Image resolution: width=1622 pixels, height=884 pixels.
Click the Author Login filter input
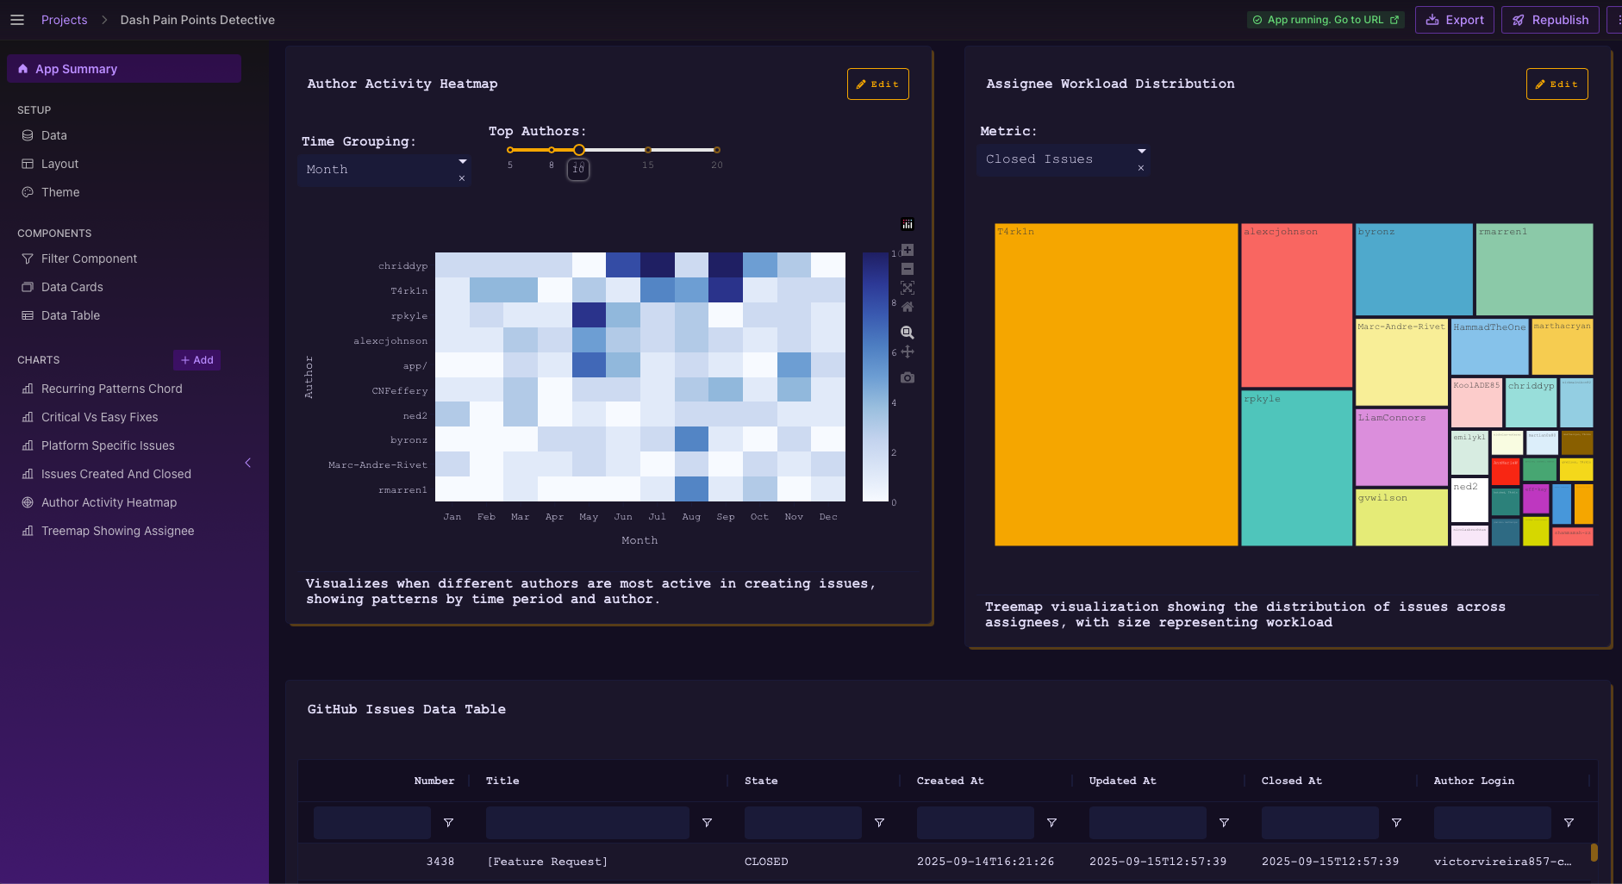(x=1493, y=823)
